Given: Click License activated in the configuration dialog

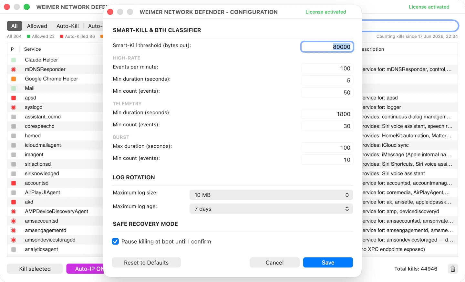Looking at the screenshot, I should click(325, 12).
